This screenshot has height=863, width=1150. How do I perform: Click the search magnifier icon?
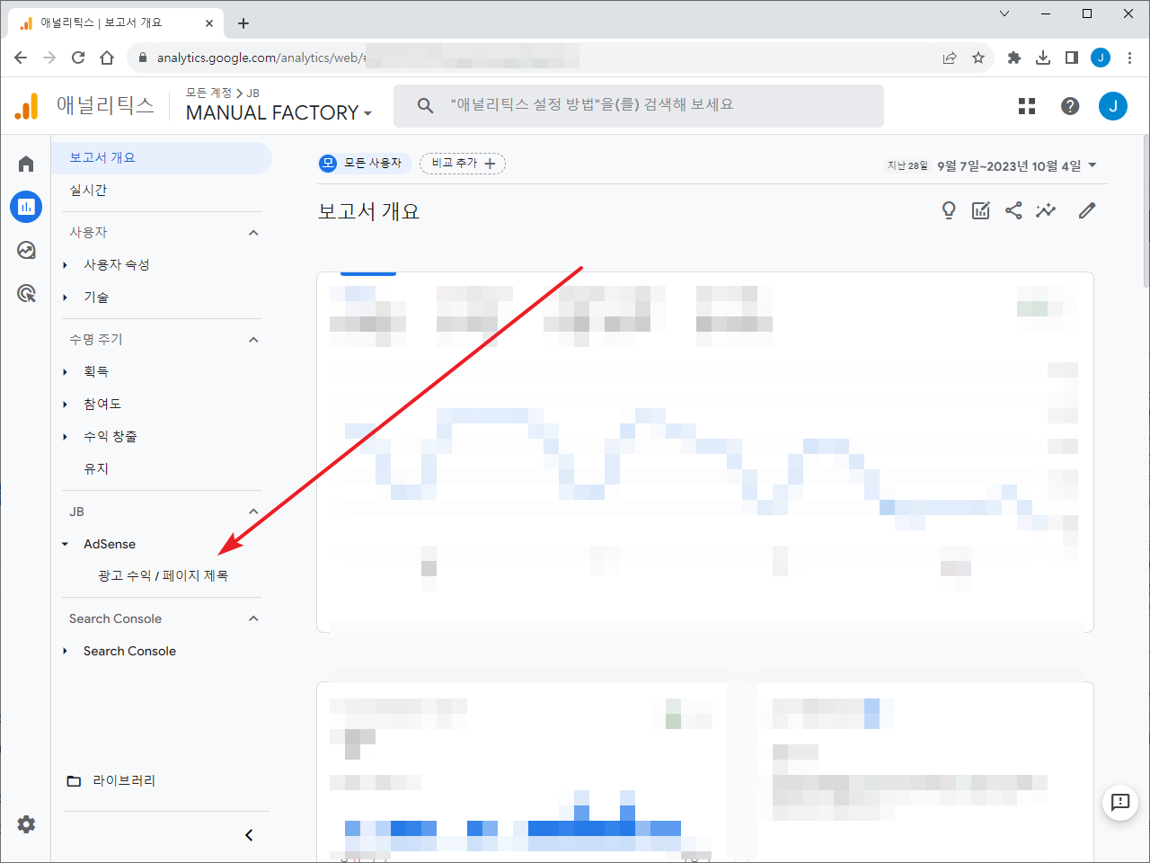(x=426, y=106)
